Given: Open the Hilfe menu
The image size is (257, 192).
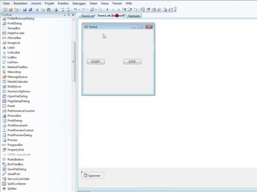Looking at the screenshot, I should coord(128,3).
